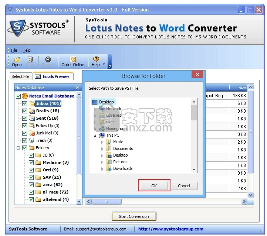Select the Trash (0) folder
The image size is (267, 236).
44,140
